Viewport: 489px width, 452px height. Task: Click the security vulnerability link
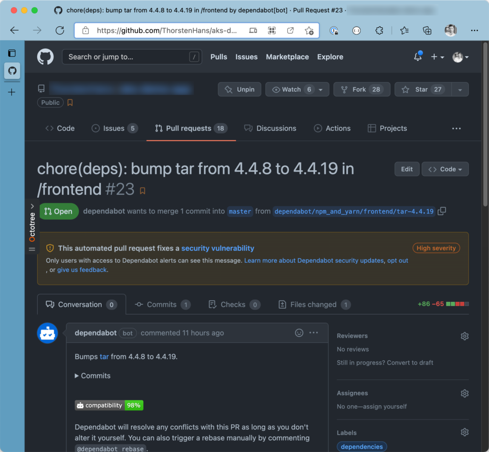pyautogui.click(x=218, y=248)
